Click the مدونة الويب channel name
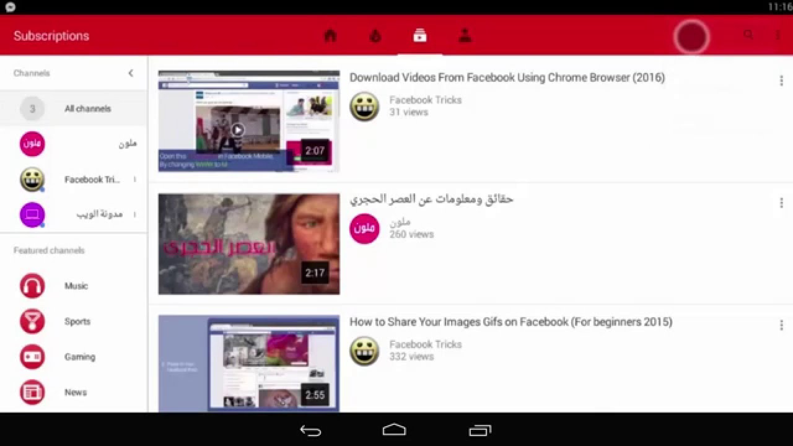Screen dimensions: 793x446 click(x=99, y=214)
